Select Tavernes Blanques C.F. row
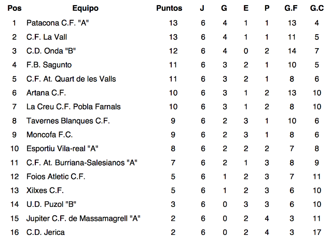Screen dimensions: 332x238 point(68,121)
